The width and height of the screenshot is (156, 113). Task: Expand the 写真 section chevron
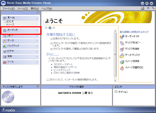(37, 57)
